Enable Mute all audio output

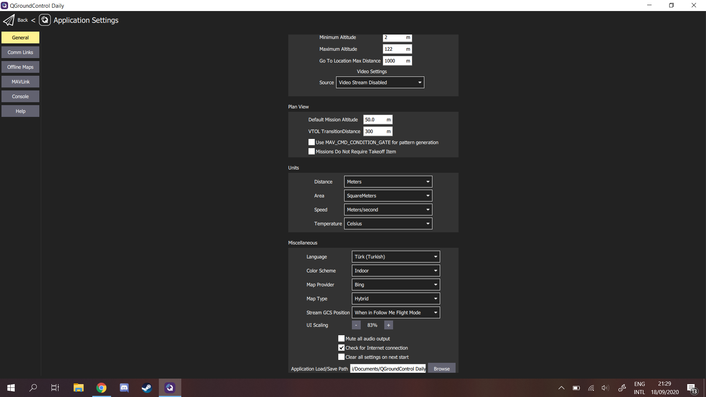pyautogui.click(x=341, y=338)
